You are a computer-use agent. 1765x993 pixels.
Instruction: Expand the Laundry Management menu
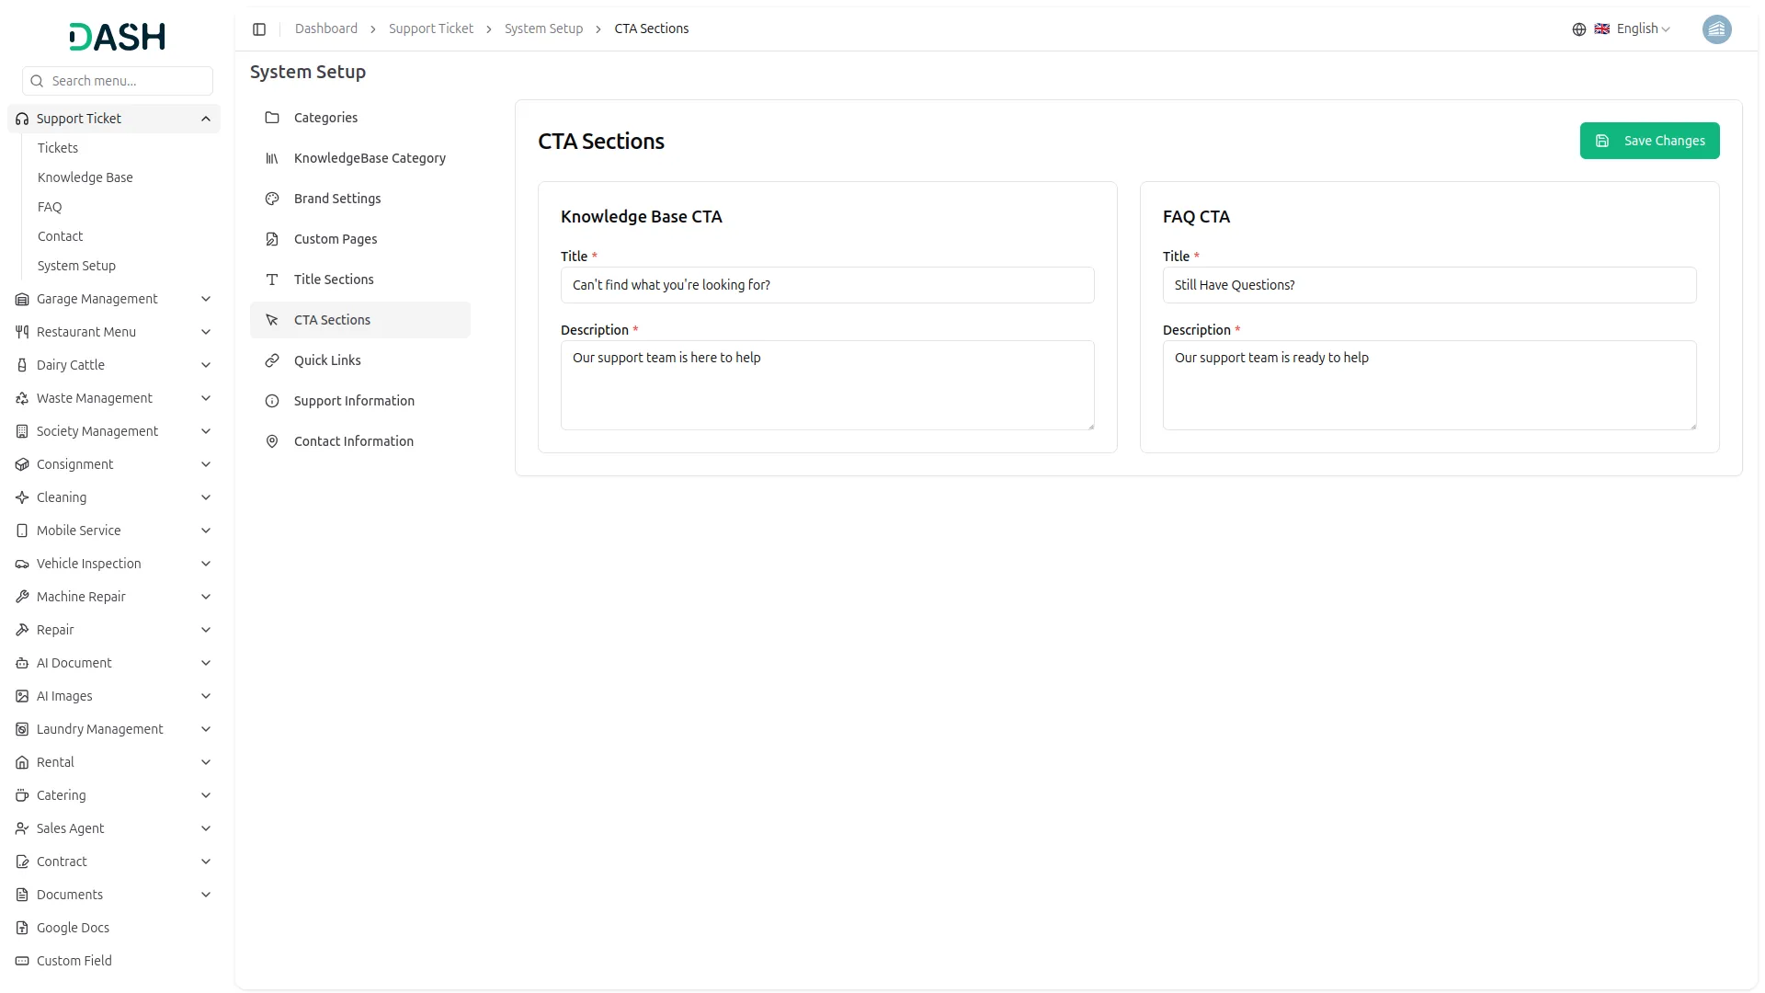[206, 729]
